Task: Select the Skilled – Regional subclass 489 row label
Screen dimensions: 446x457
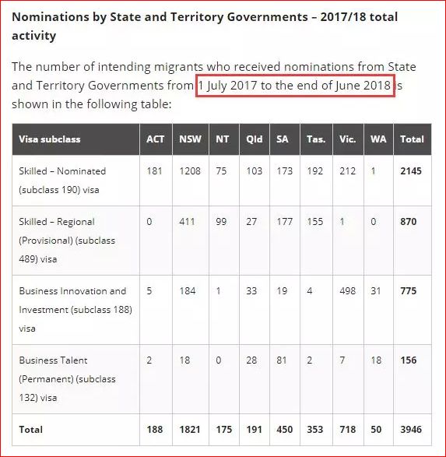Action: click(67, 240)
